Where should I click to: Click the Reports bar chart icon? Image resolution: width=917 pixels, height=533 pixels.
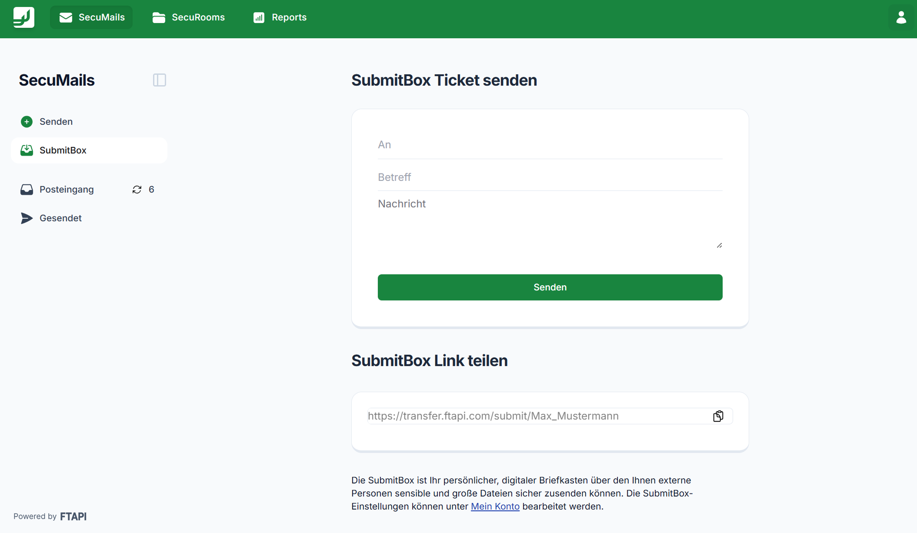[259, 17]
